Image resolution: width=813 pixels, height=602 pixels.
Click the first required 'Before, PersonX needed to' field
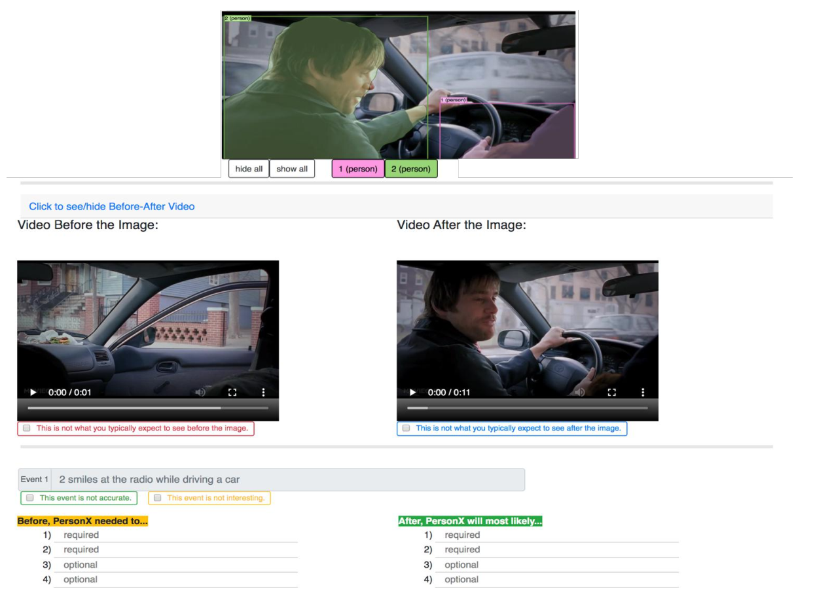[x=175, y=535]
